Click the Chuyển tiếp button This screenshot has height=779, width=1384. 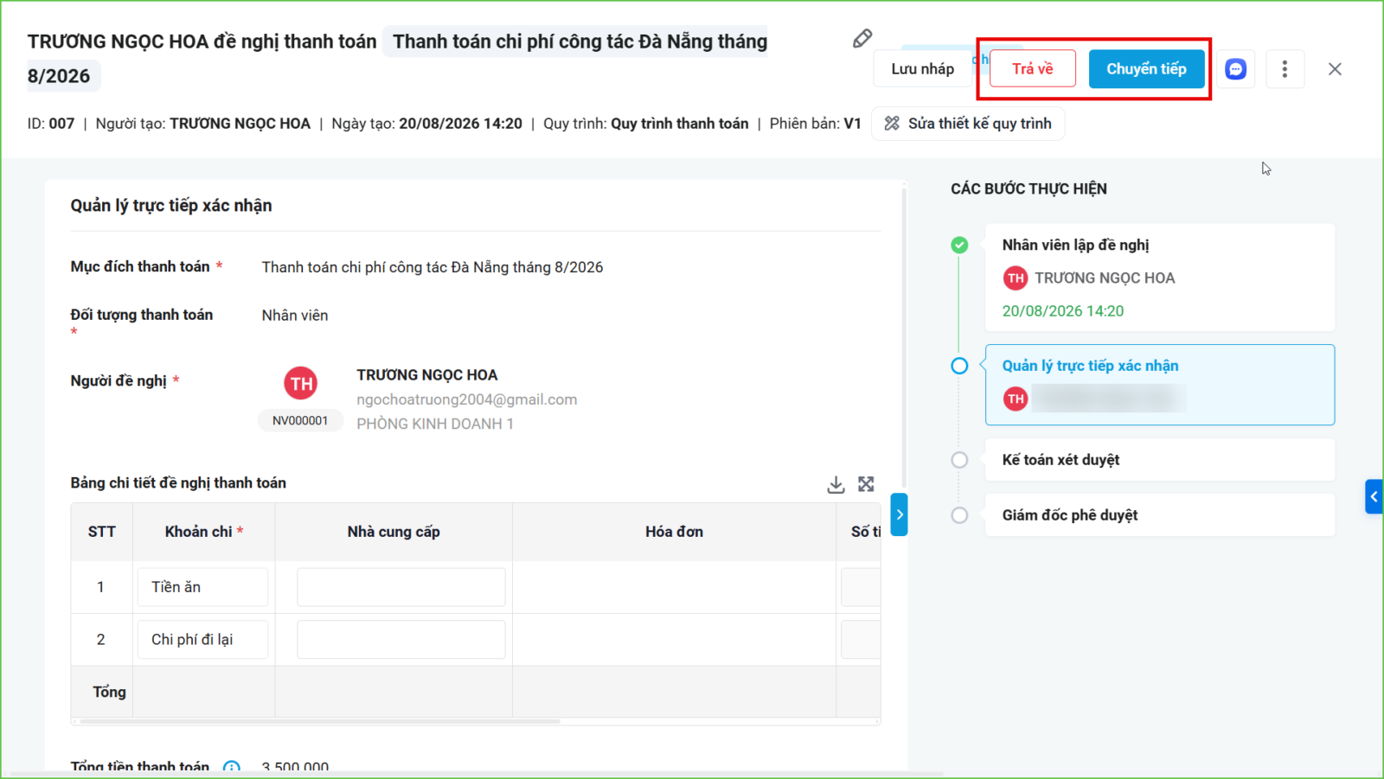pos(1146,69)
